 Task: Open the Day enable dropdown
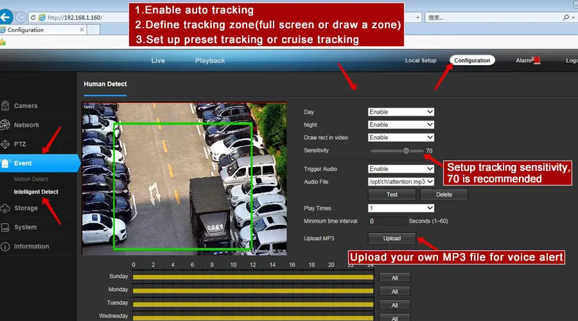coord(401,112)
